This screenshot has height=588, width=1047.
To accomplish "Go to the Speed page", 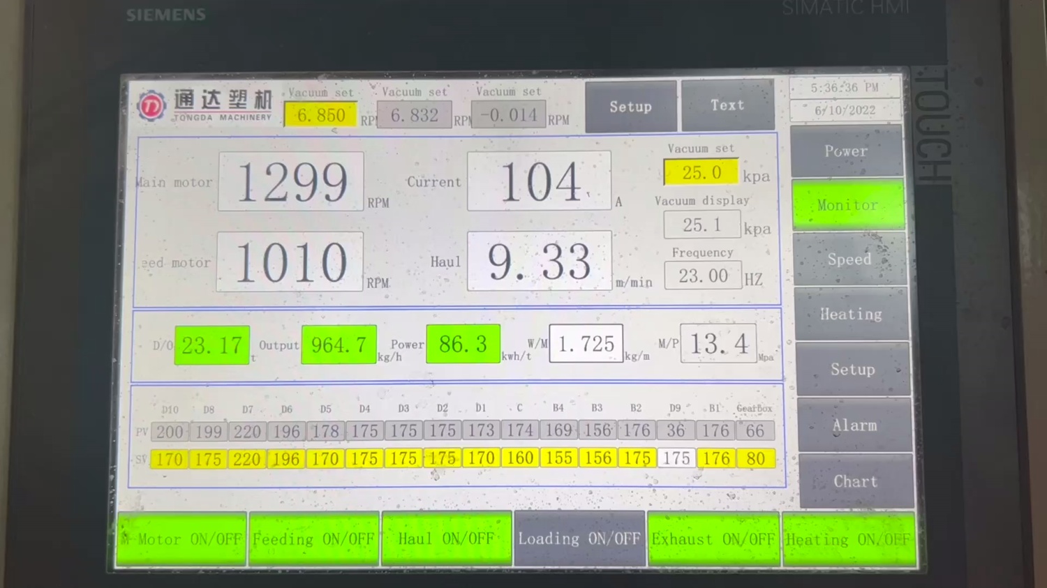I will [849, 259].
